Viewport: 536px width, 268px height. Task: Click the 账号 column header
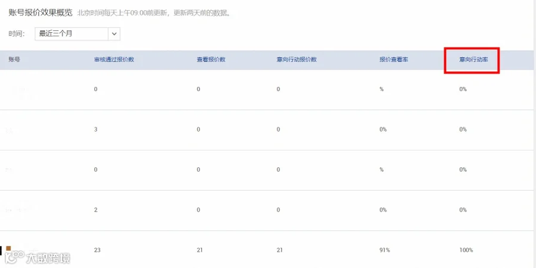[14, 60]
